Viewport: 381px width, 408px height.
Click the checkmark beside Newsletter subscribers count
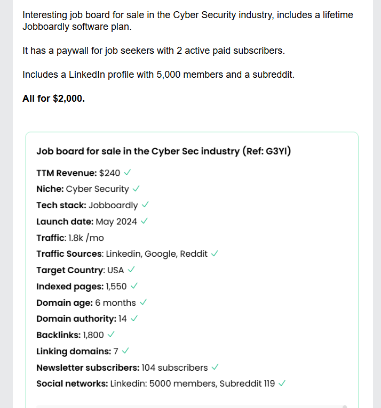215,368
